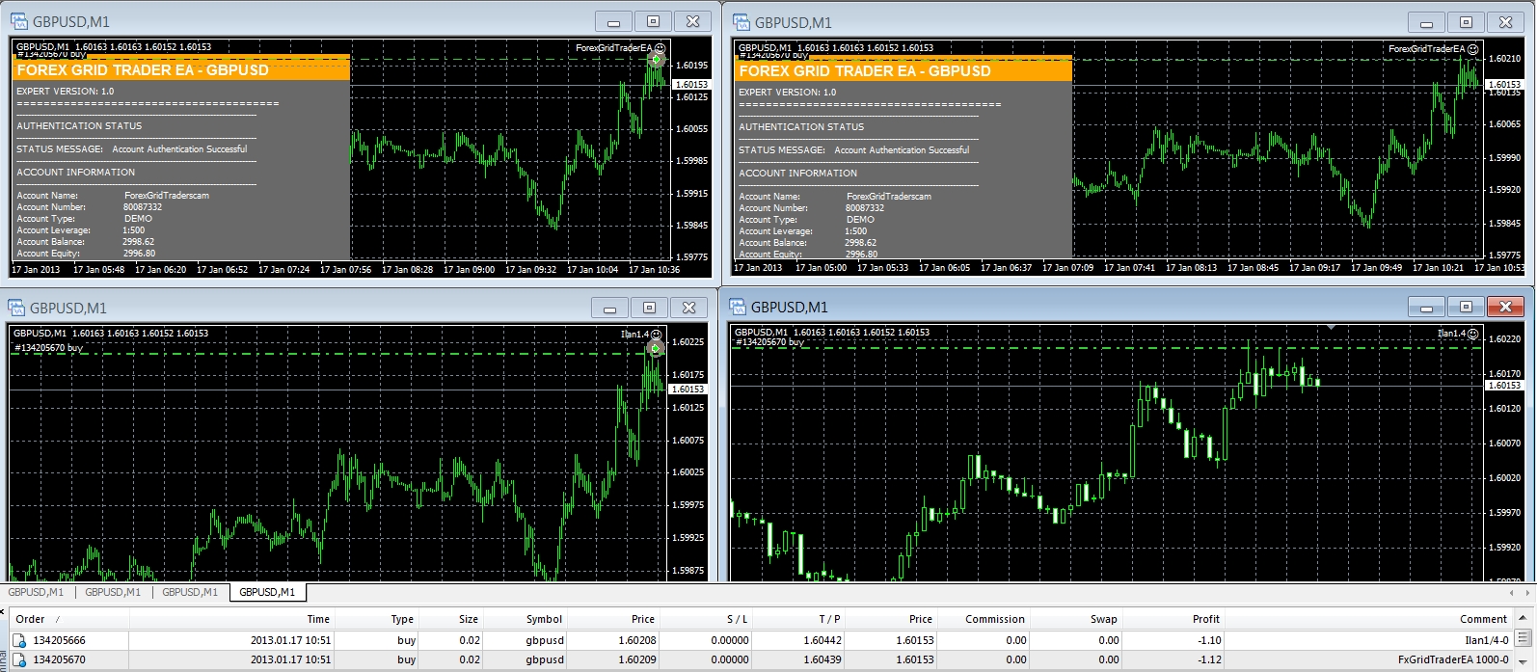
Task: Switch to the third GBPUSD,M1 chart tab
Action: (190, 592)
